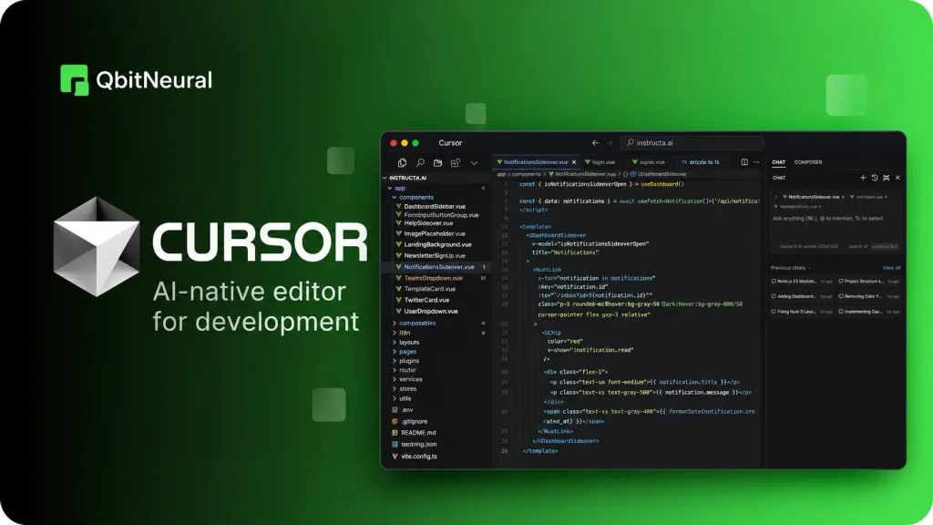Open UserDropdown.vue in the file tree
This screenshot has height=525, width=933.
(431, 312)
